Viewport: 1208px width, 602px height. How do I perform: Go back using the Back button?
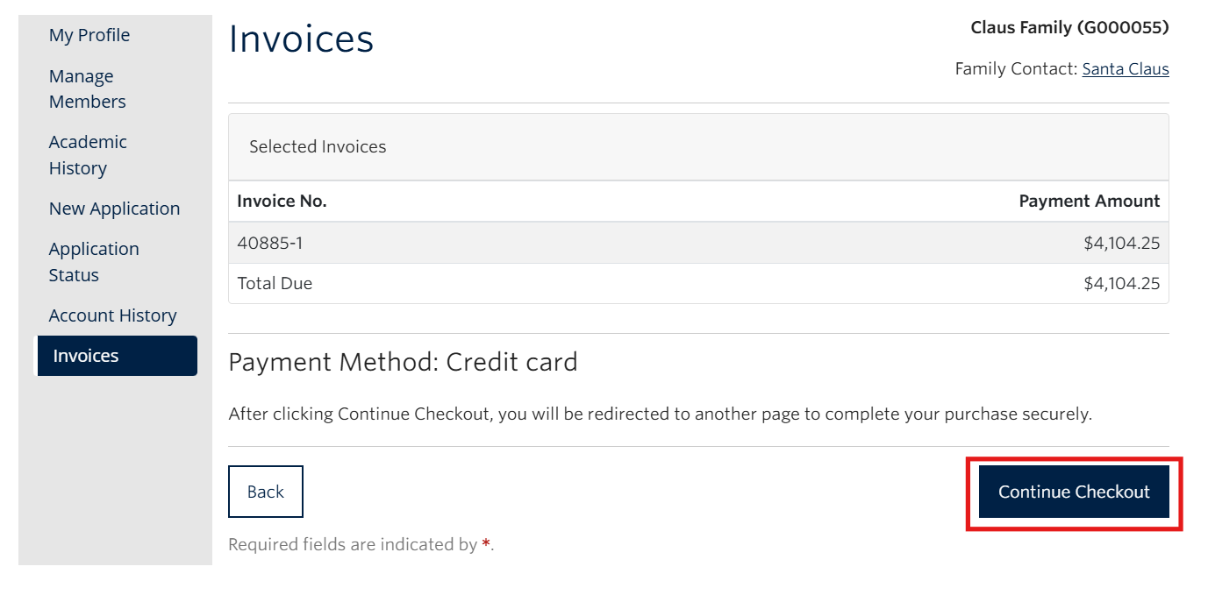coord(265,492)
